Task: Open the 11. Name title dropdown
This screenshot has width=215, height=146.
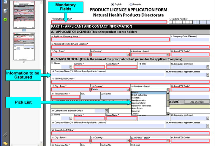Action: pyautogui.click(x=71, y=67)
